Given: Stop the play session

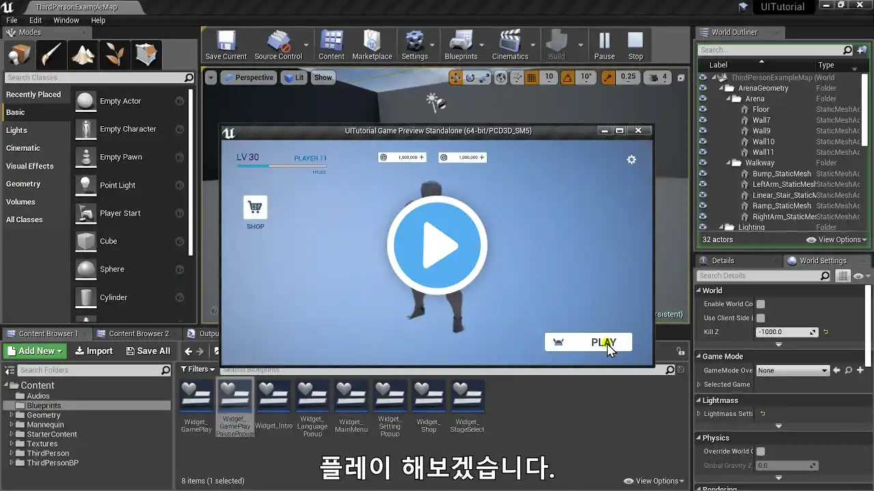Looking at the screenshot, I should pos(636,46).
